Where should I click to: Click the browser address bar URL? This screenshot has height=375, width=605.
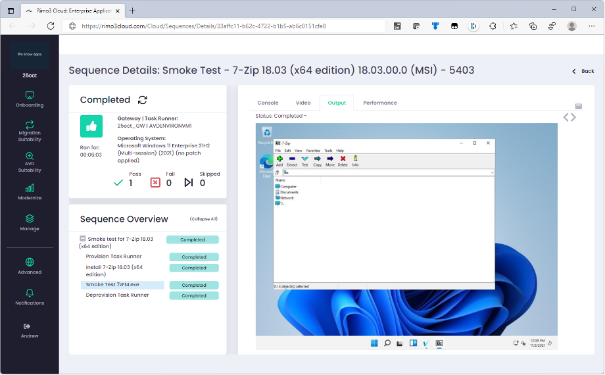204,26
